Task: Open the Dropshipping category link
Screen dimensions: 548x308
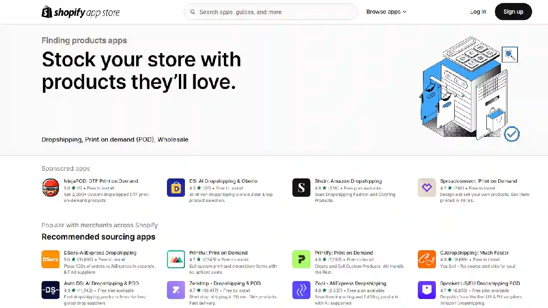Action: coord(61,139)
